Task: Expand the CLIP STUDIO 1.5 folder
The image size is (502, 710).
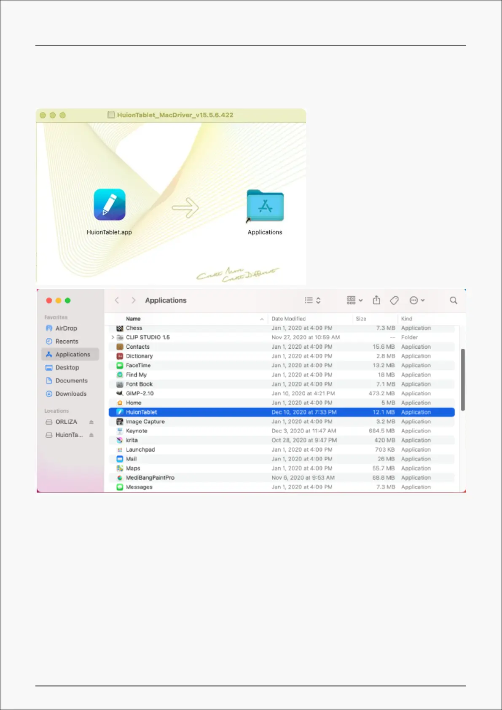Action: coord(113,337)
